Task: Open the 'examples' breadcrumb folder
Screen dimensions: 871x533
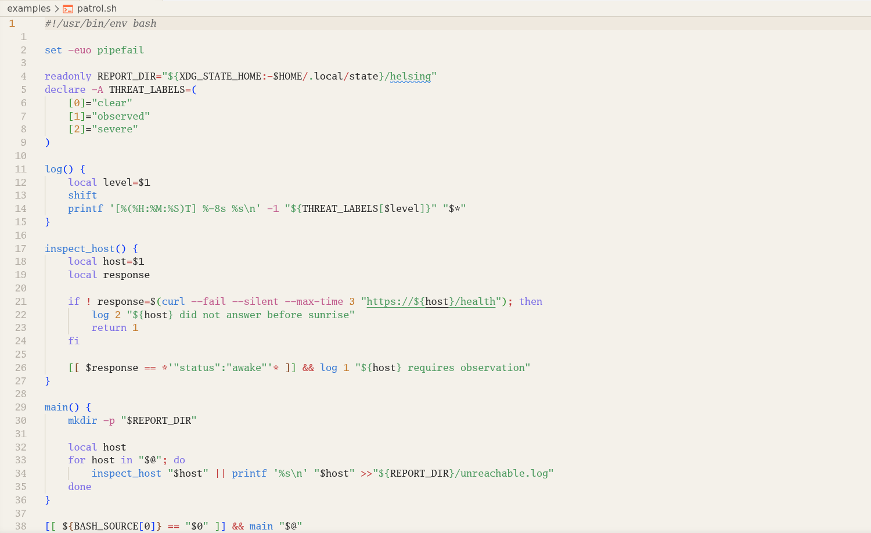Action: (x=29, y=9)
